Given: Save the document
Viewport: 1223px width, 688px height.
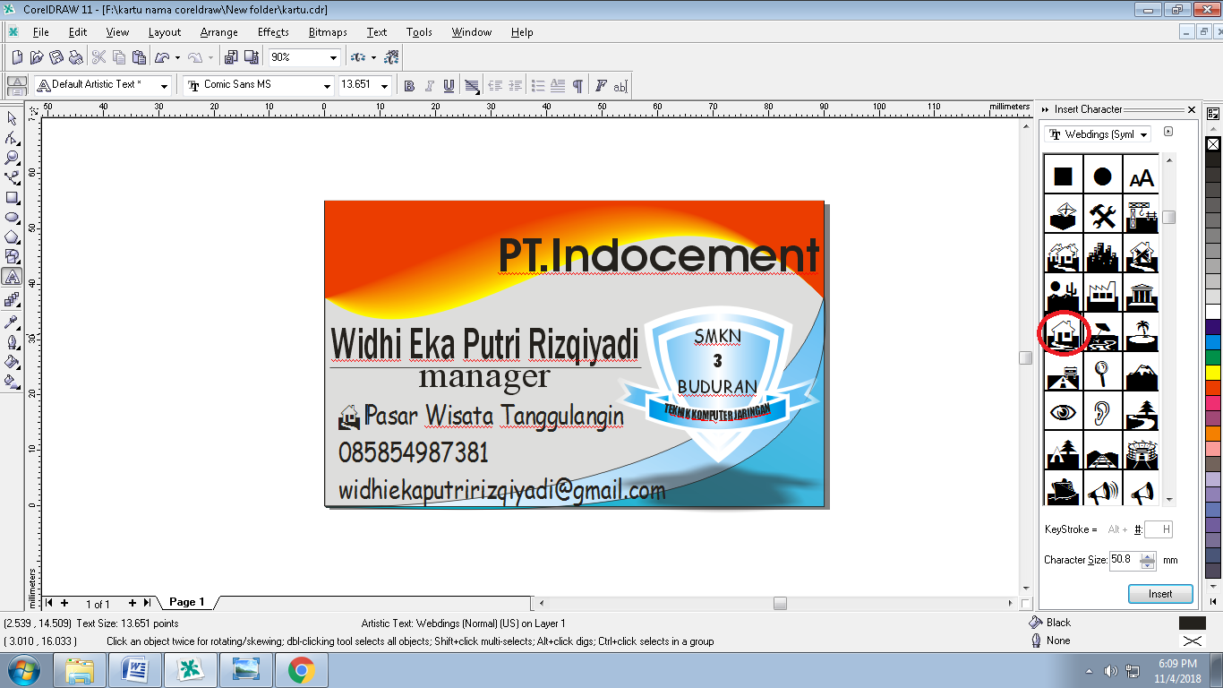Looking at the screenshot, I should point(56,57).
